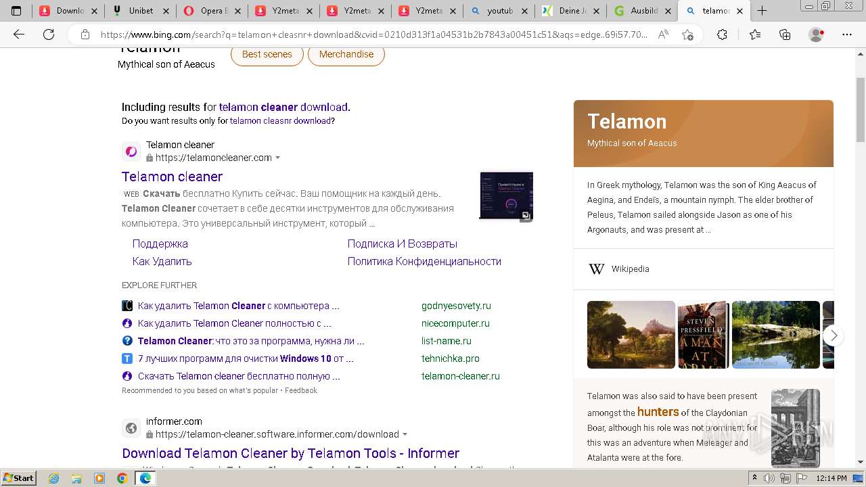Viewport: 866px width, 487px height.
Task: Add this page to favorites star icon
Action: [x=687, y=34]
